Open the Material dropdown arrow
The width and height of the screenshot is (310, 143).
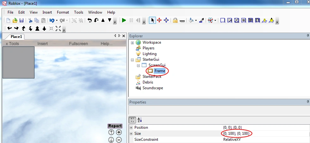coord(215,20)
